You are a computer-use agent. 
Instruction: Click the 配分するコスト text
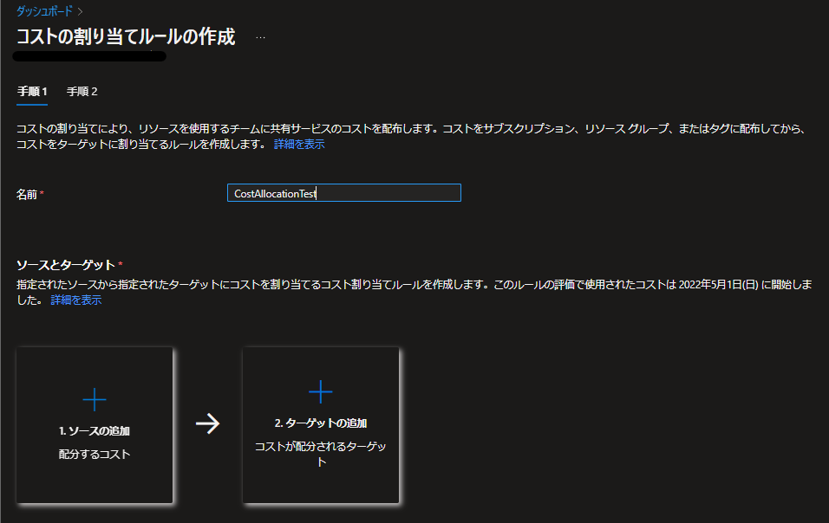tap(95, 455)
